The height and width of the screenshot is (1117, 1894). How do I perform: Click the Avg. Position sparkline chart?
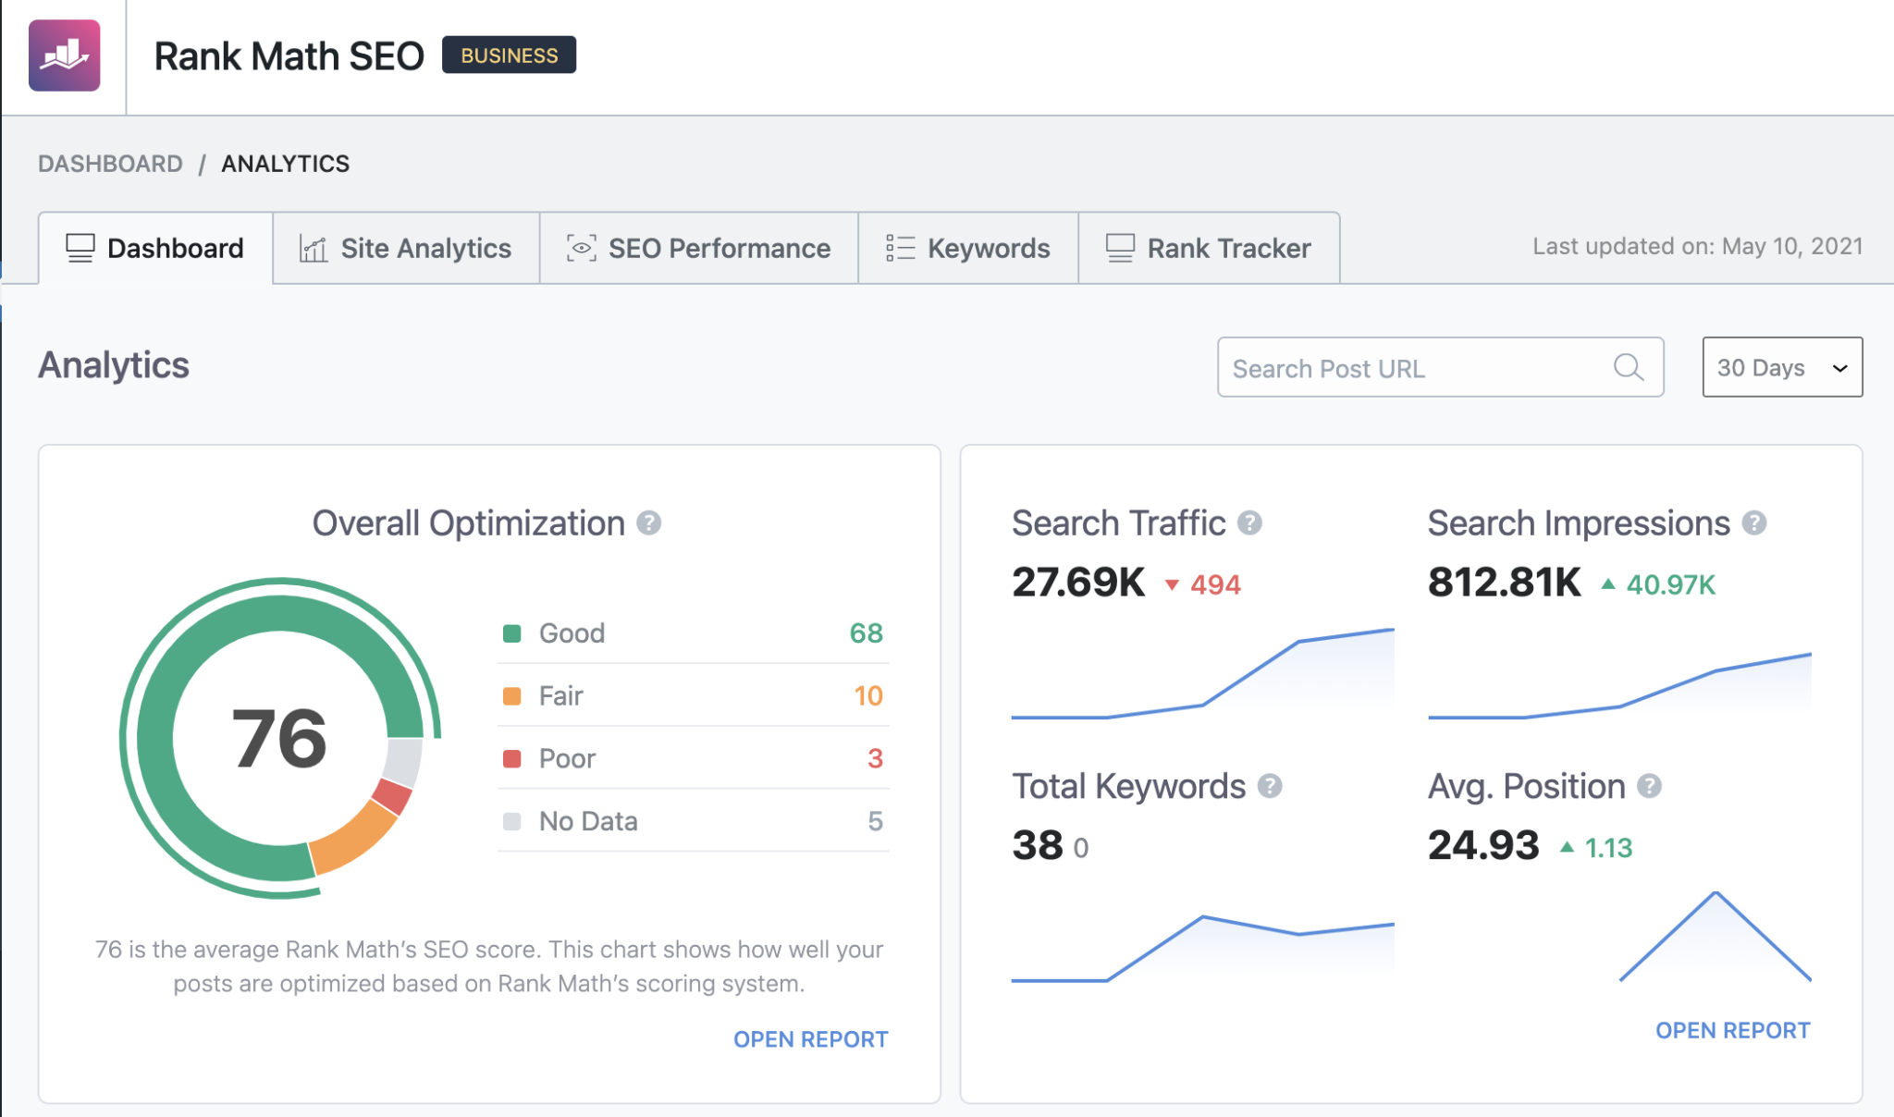coord(1716,936)
